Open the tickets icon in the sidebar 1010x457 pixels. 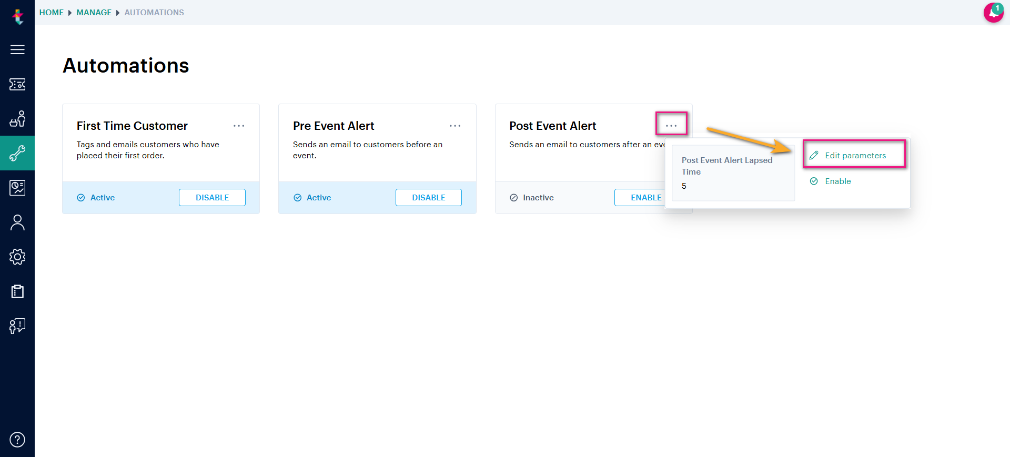[17, 84]
